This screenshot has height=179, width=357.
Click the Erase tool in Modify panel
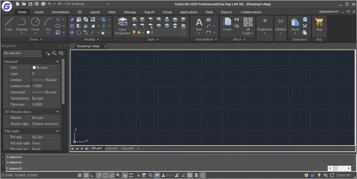pyautogui.click(x=72, y=20)
